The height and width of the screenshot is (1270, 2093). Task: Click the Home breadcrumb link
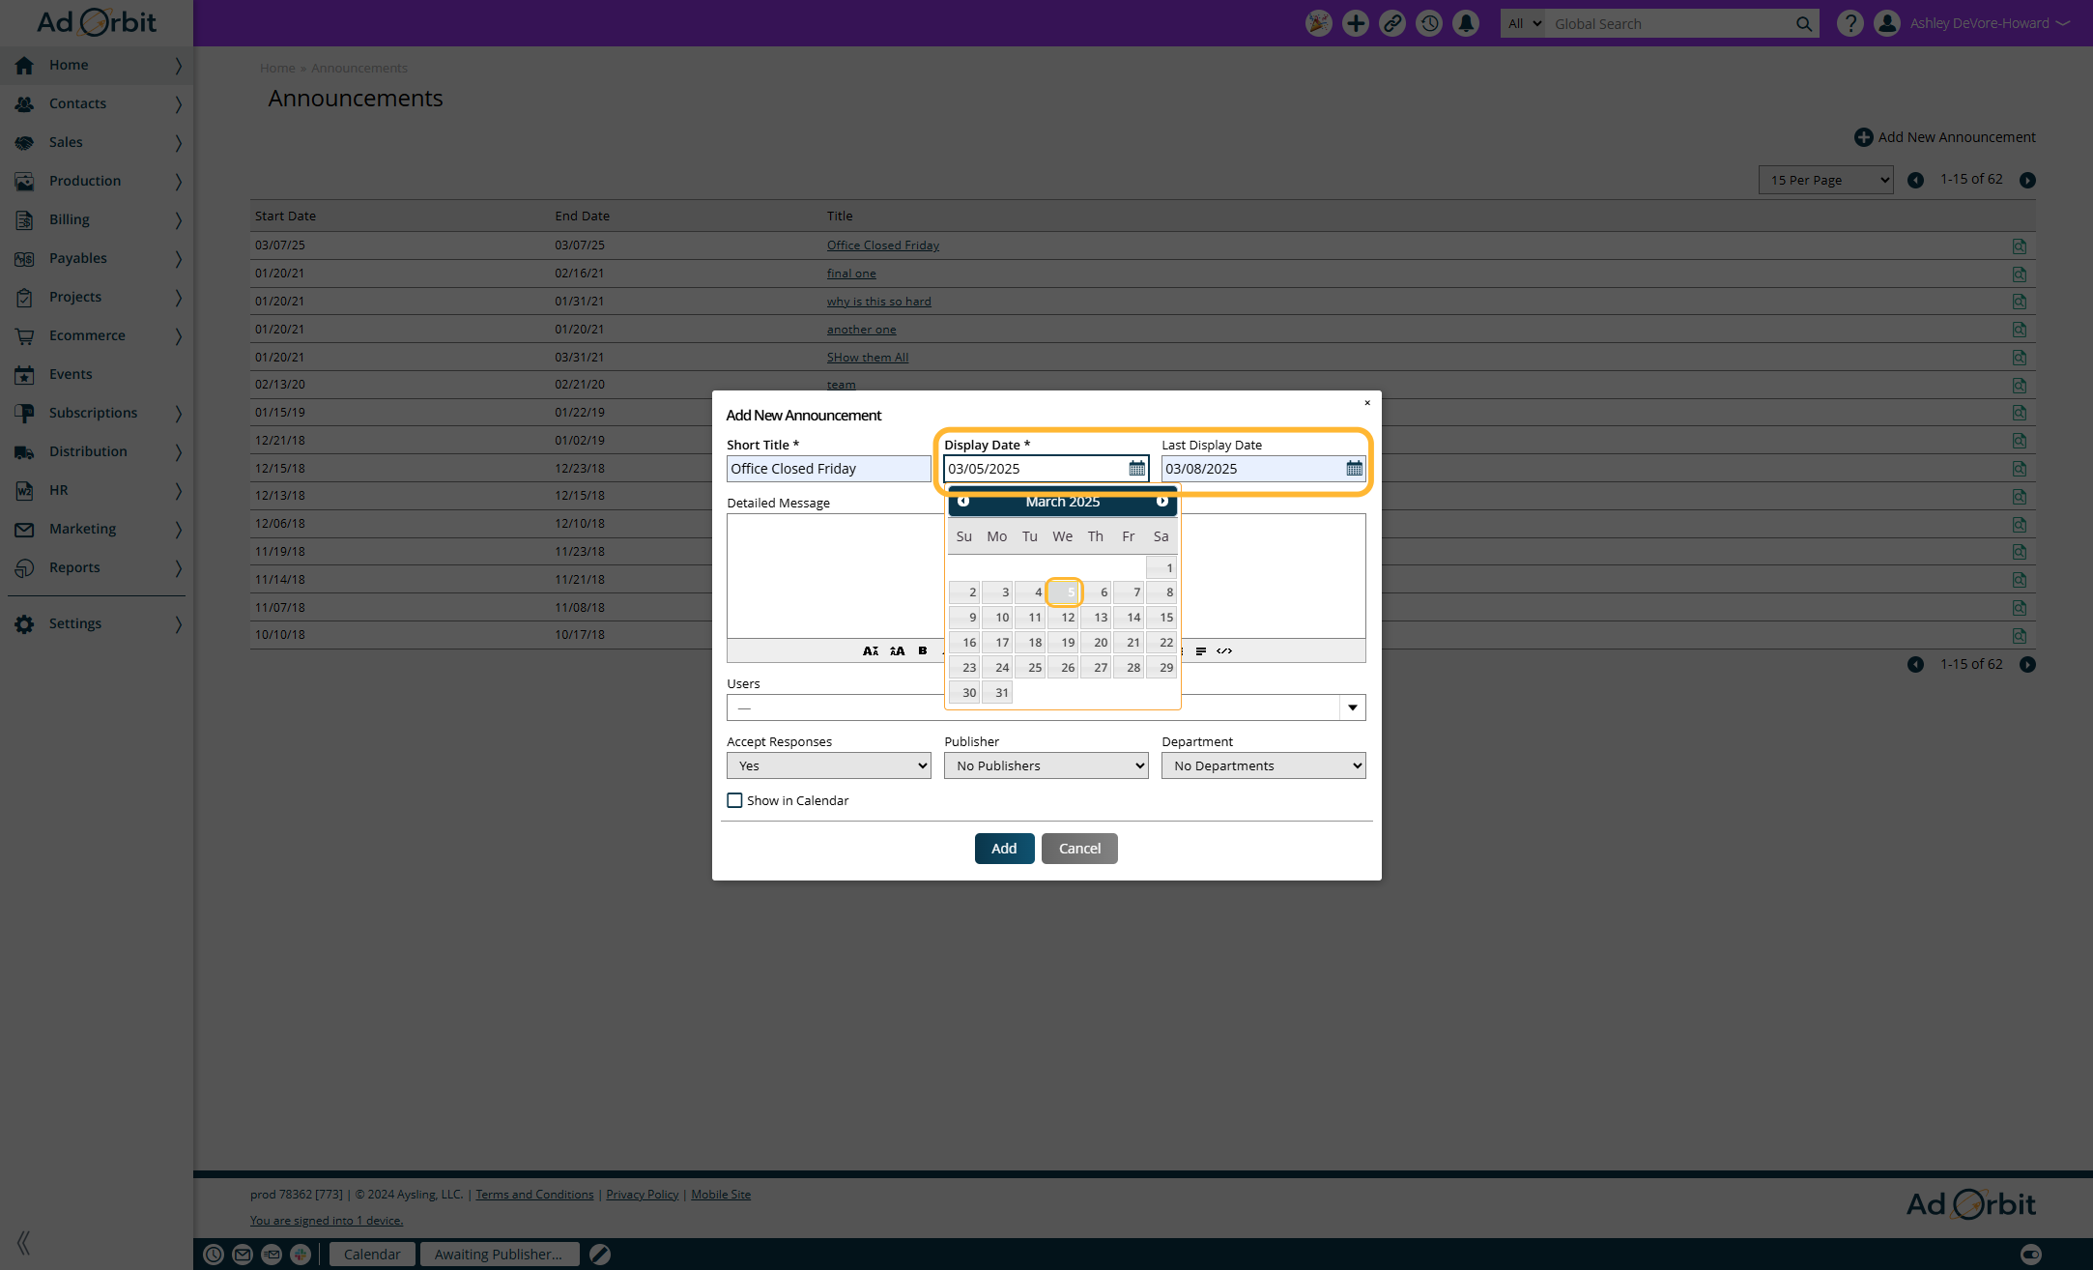[x=277, y=69]
